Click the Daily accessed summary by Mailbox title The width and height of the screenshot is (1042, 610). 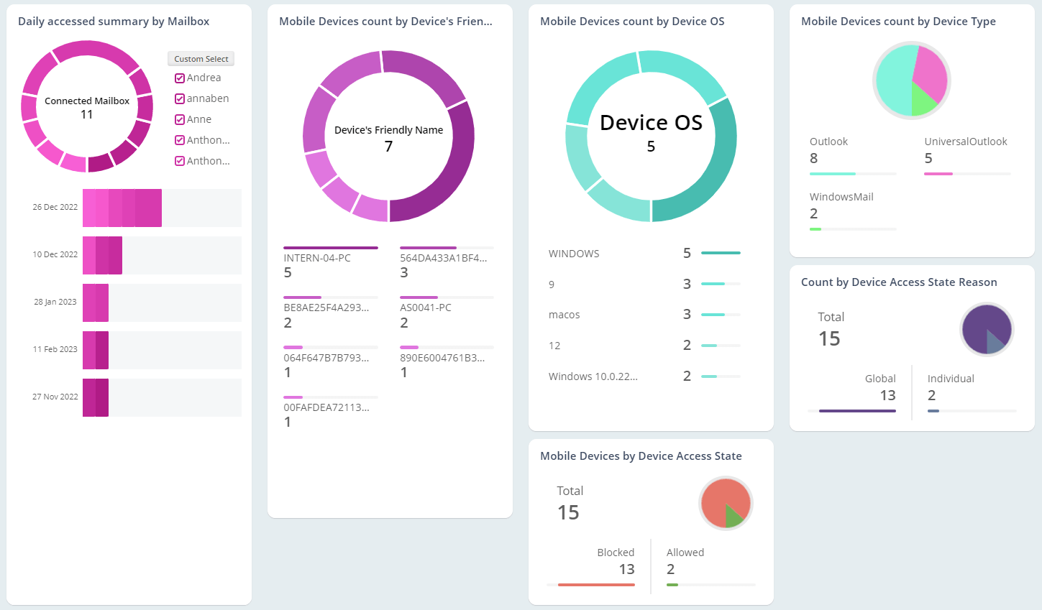coord(113,22)
